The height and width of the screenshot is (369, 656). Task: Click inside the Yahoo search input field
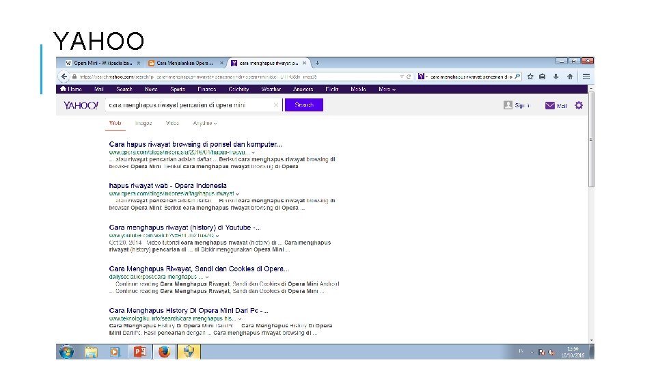pos(193,105)
